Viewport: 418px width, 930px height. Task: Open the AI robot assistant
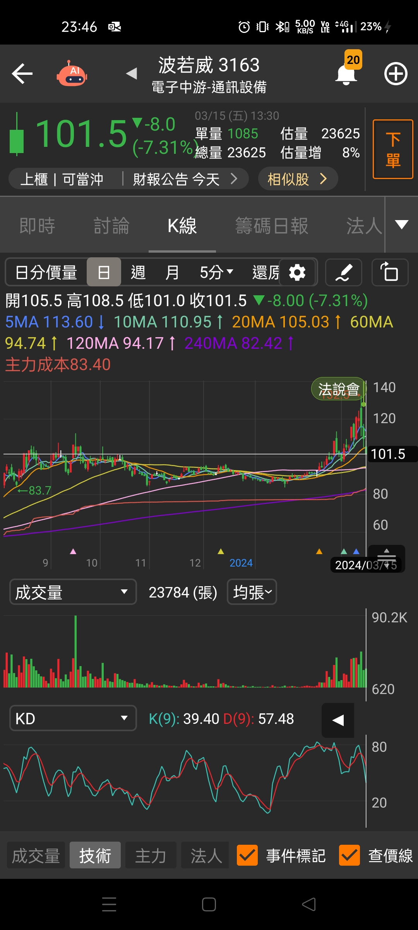coord(72,74)
